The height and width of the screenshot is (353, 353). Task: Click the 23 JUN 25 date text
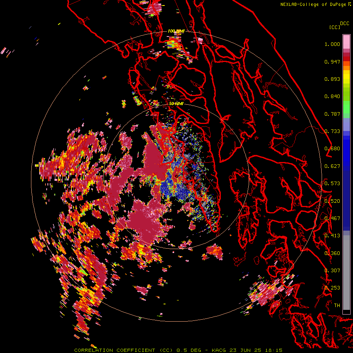pyautogui.click(x=246, y=350)
